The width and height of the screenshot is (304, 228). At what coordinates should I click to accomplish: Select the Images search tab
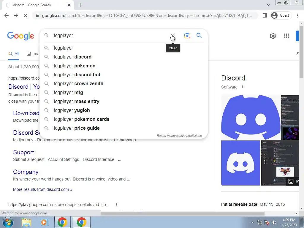pyautogui.click(x=33, y=54)
